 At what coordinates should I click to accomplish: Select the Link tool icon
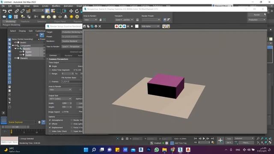17,11
